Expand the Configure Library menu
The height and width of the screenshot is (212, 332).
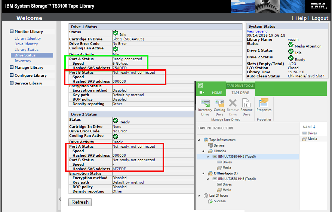[12, 75]
